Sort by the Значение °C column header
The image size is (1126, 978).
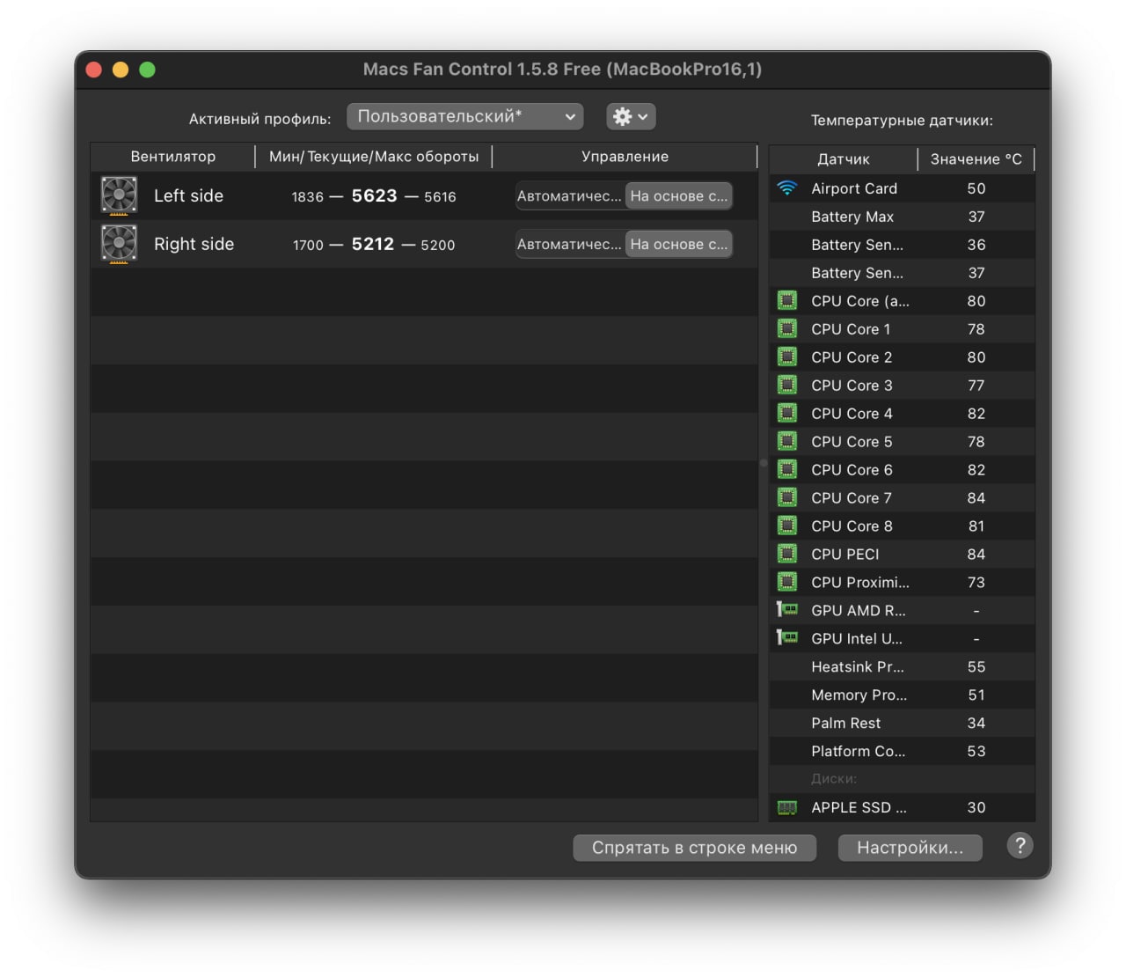(x=976, y=159)
